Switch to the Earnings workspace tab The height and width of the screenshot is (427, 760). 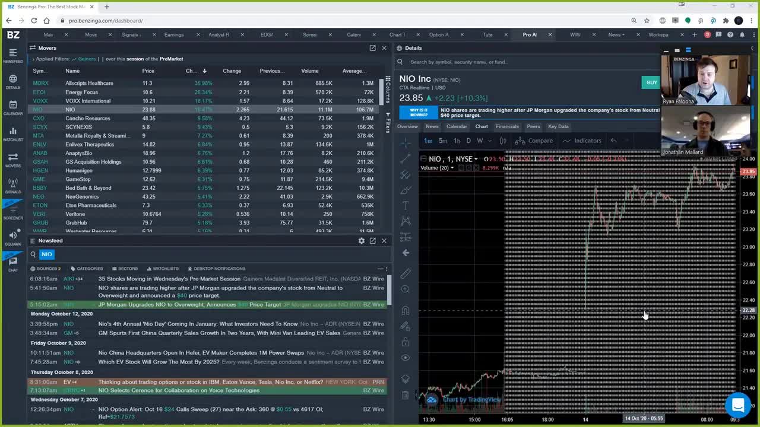coord(174,35)
